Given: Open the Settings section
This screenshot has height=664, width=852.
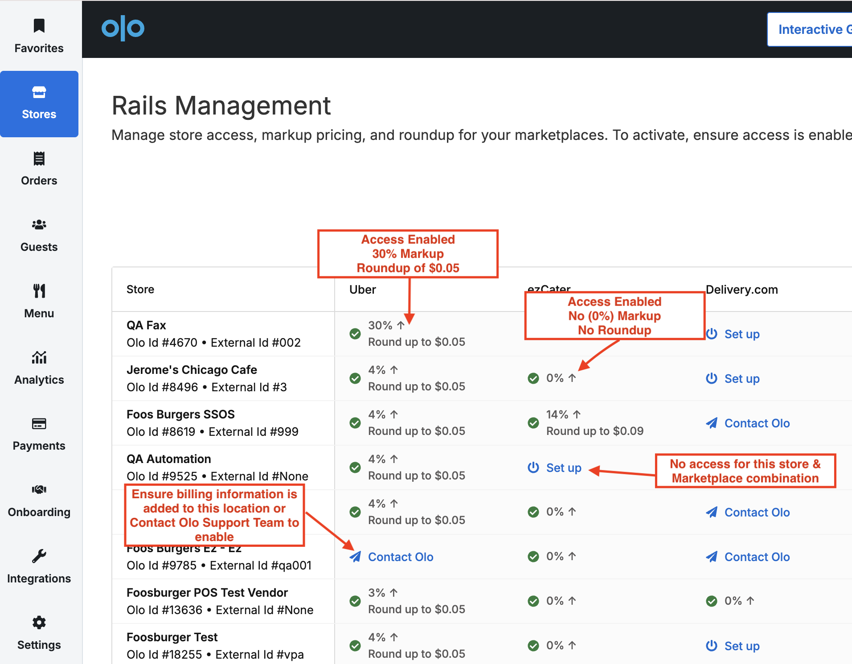Looking at the screenshot, I should coord(39,633).
